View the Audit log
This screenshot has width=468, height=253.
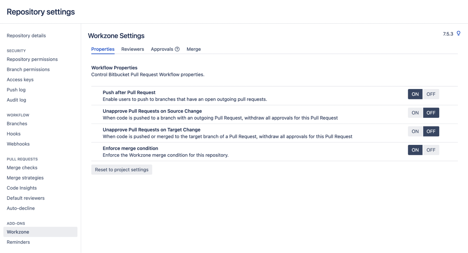click(x=17, y=100)
